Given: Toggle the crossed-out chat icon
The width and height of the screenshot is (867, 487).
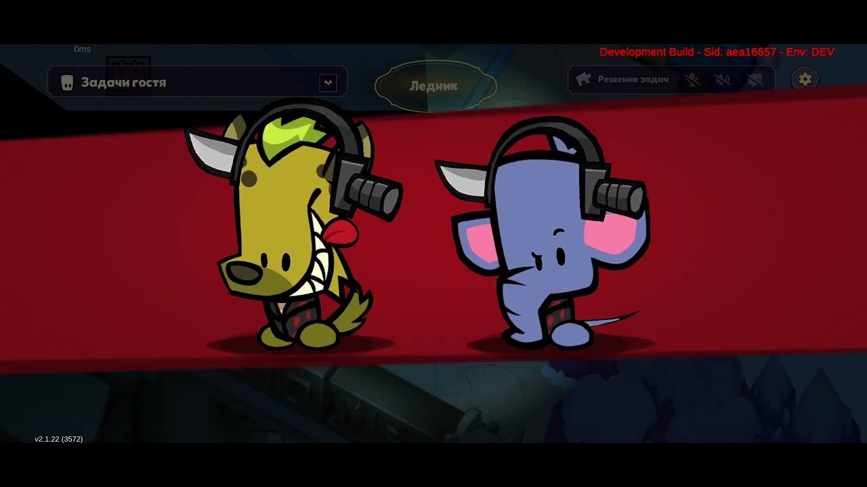Looking at the screenshot, I should click(755, 80).
